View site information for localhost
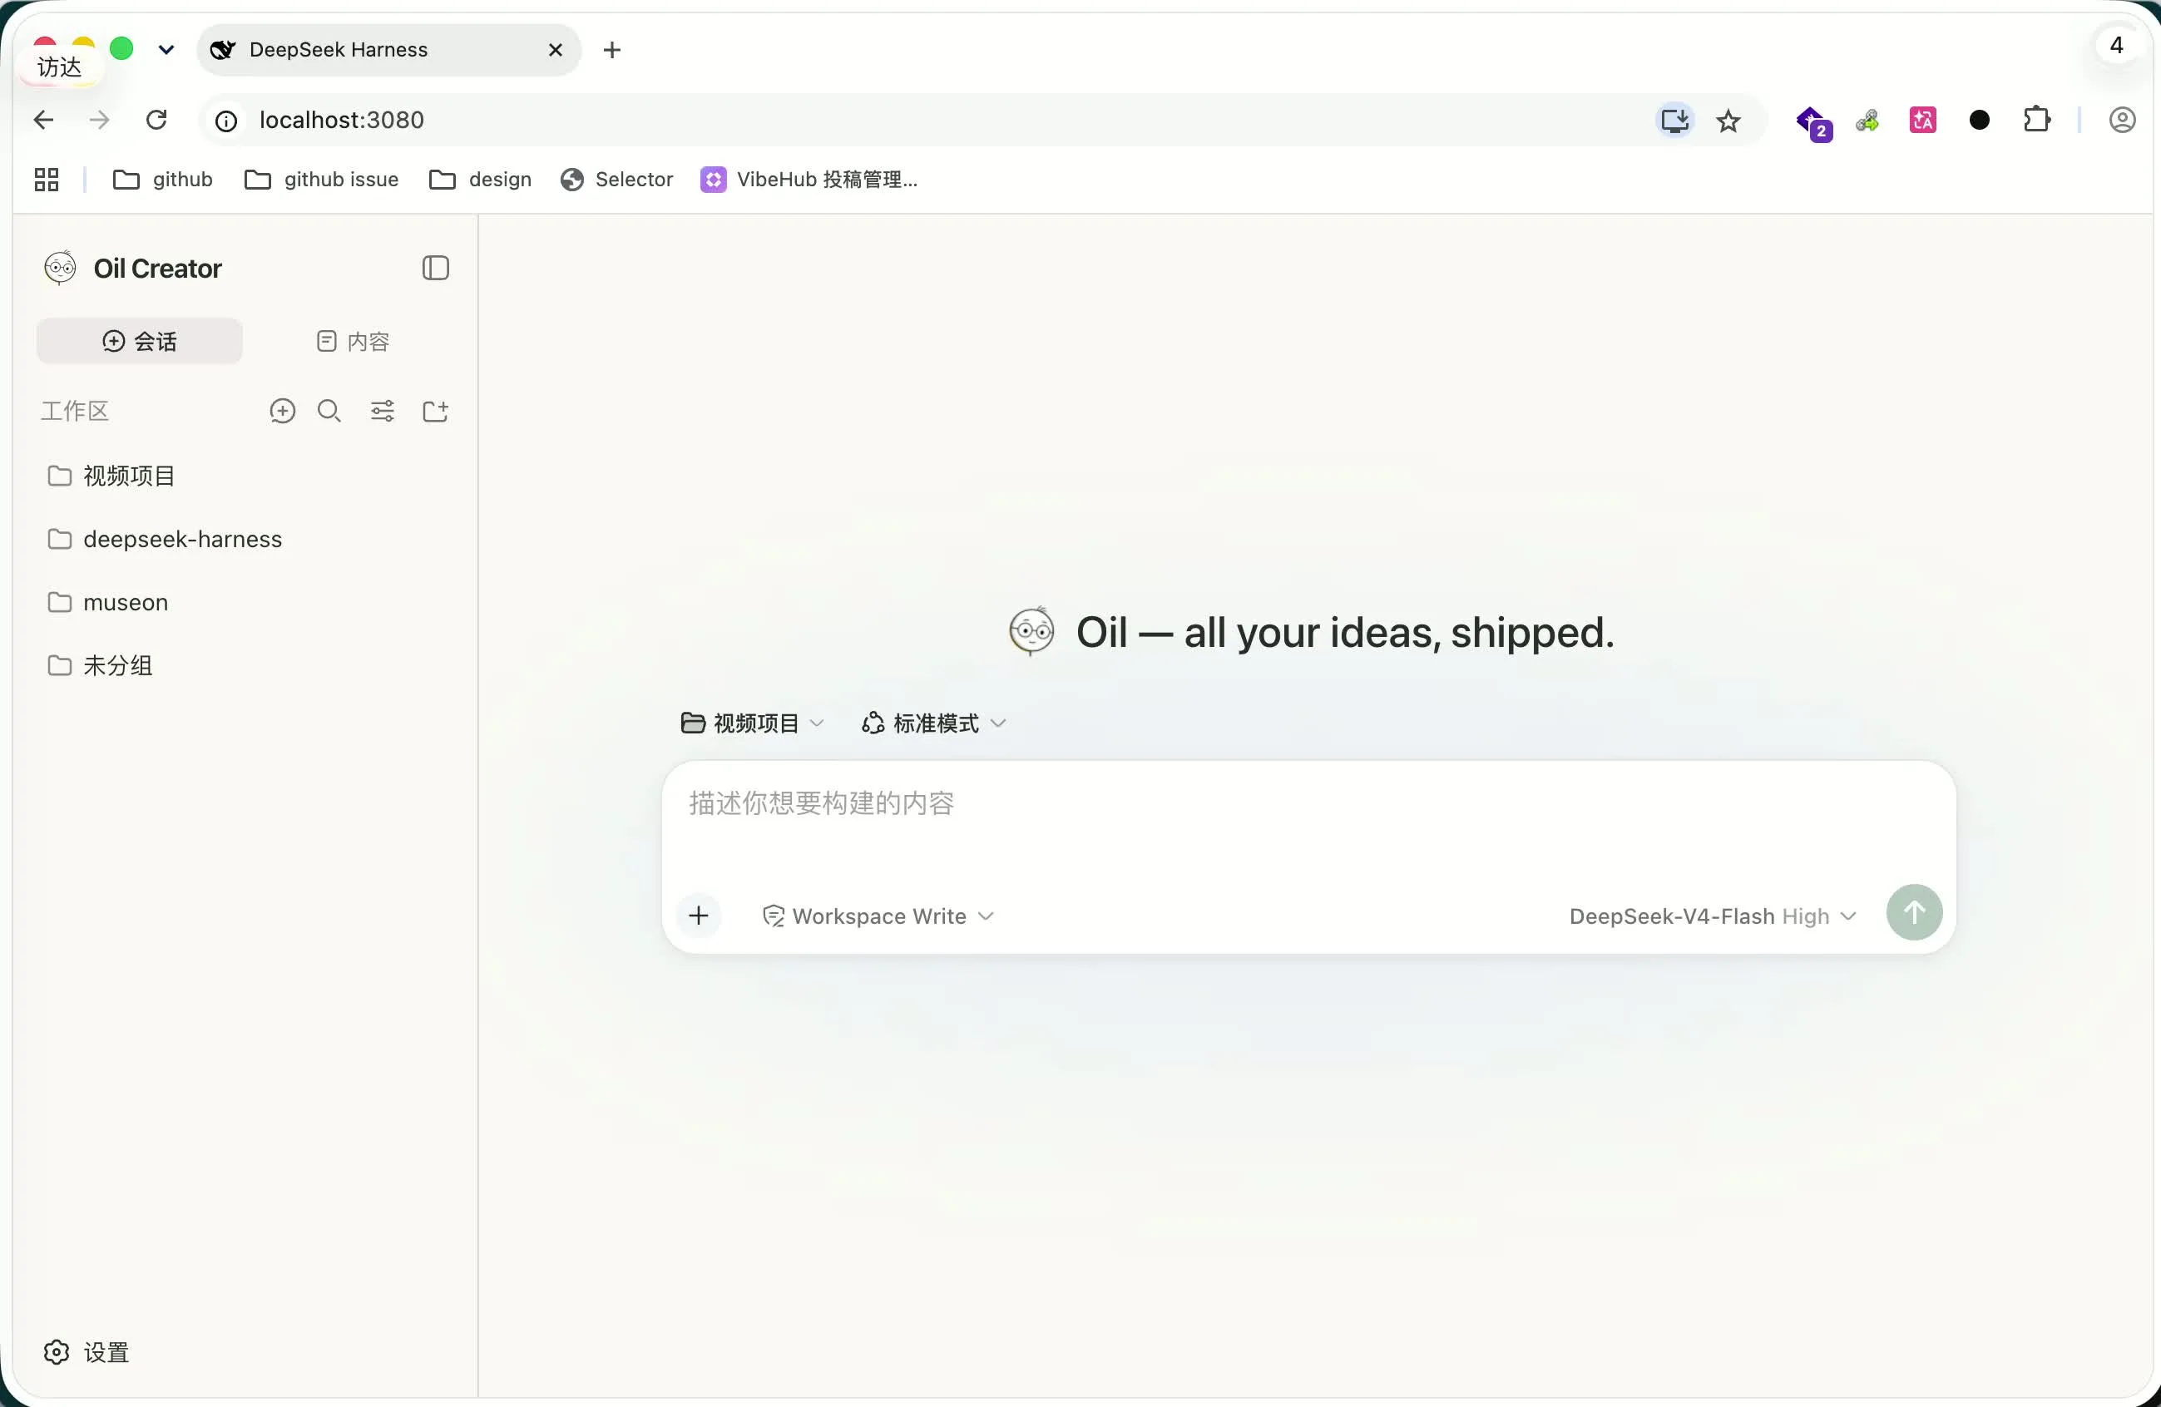The height and width of the screenshot is (1407, 2161). click(x=226, y=121)
